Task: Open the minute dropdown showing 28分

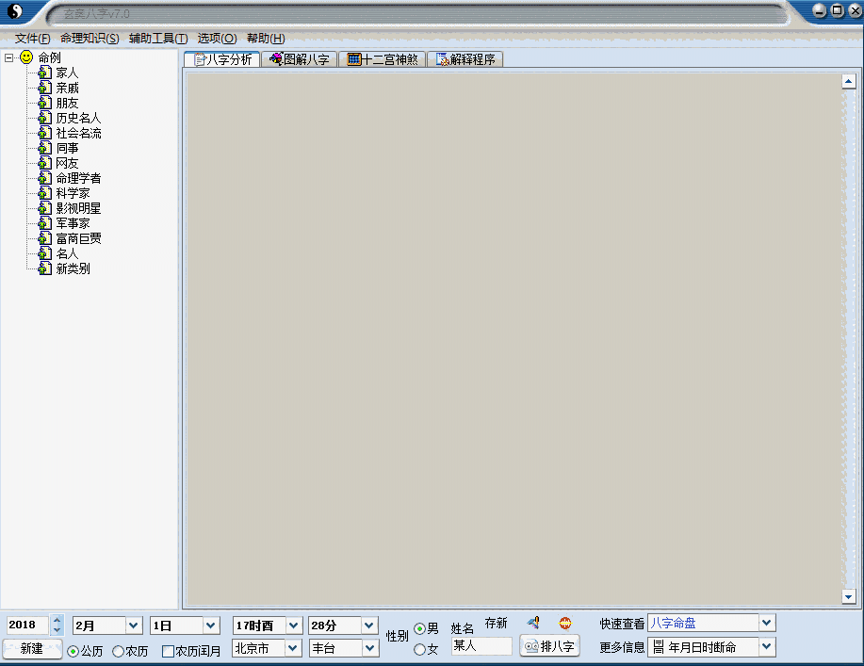Action: pyautogui.click(x=369, y=625)
